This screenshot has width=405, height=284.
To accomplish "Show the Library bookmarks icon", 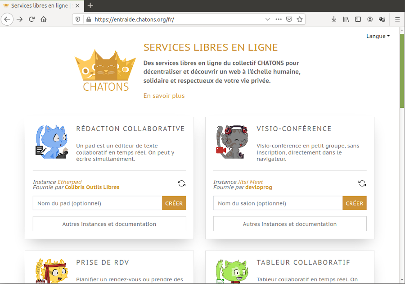I will click(x=346, y=19).
